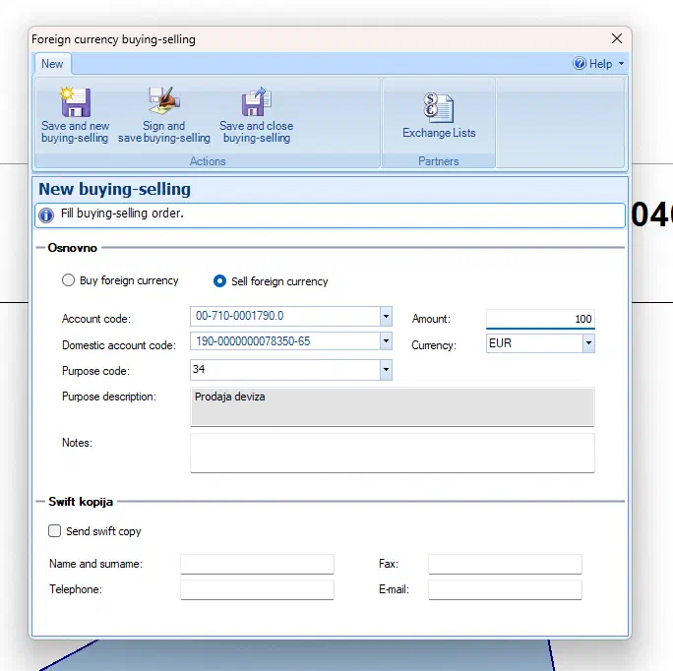Click the Amount input field
Image resolution: width=673 pixels, height=671 pixels.
pyautogui.click(x=540, y=319)
